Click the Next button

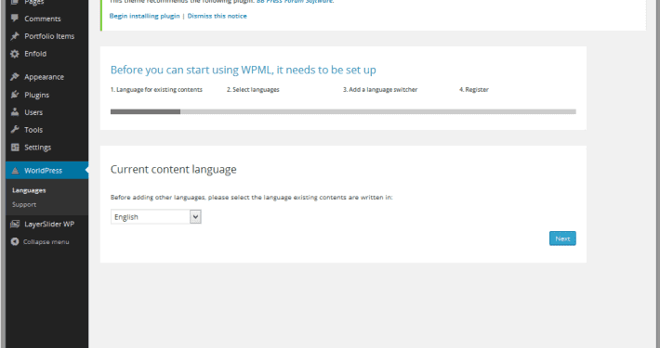pyautogui.click(x=562, y=238)
